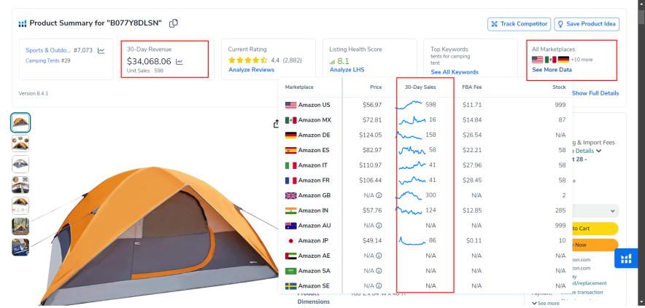Click the Amazon US flag icon in table
645x308 pixels.
point(291,105)
